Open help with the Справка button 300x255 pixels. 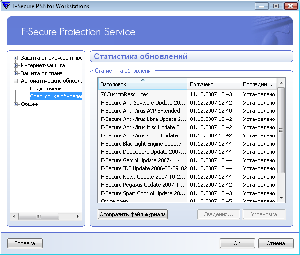[25, 243]
